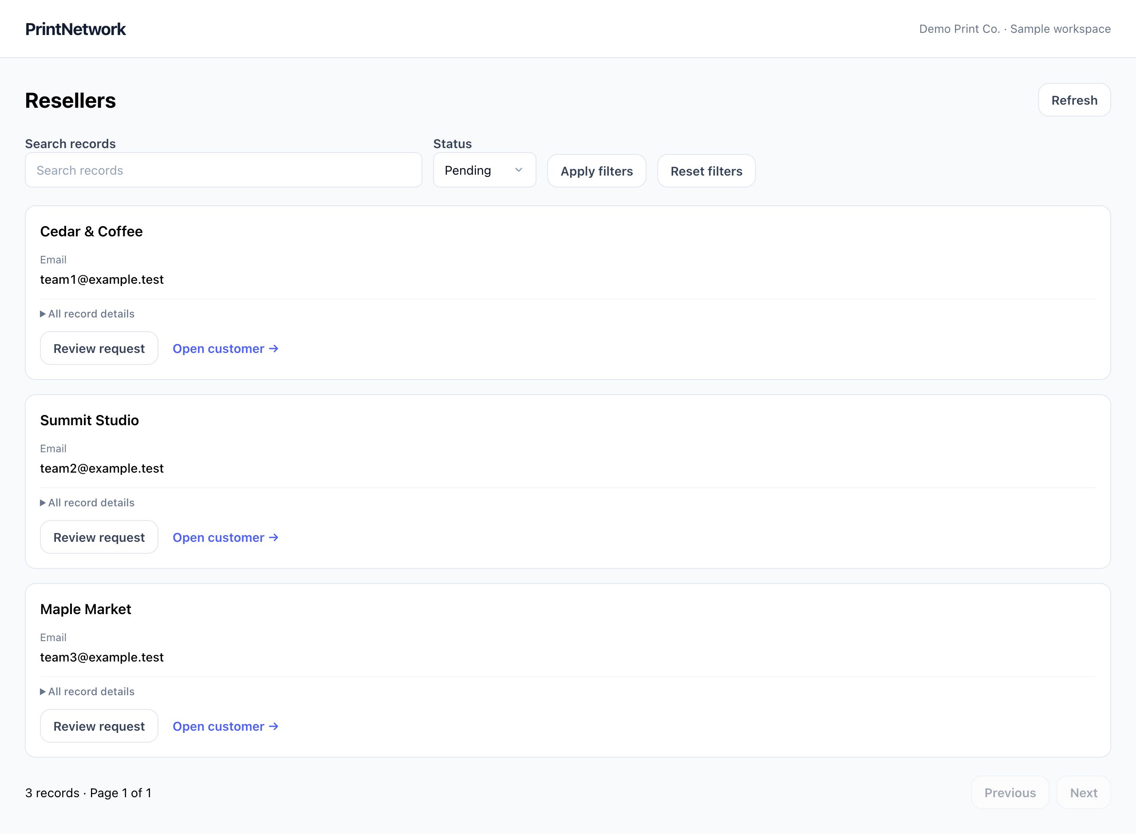
Task: Select the Summit Studio heading
Action: 89,420
